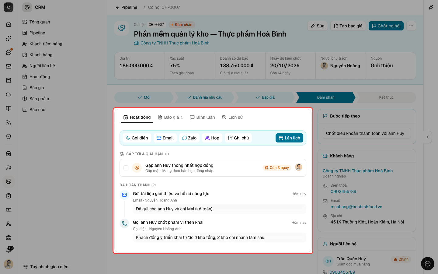
Task: Click the Chốt cơ hội button
Action: [386, 26]
